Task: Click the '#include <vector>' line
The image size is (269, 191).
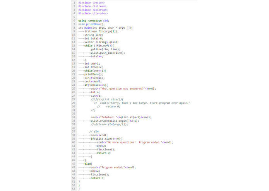Action: [91, 3]
